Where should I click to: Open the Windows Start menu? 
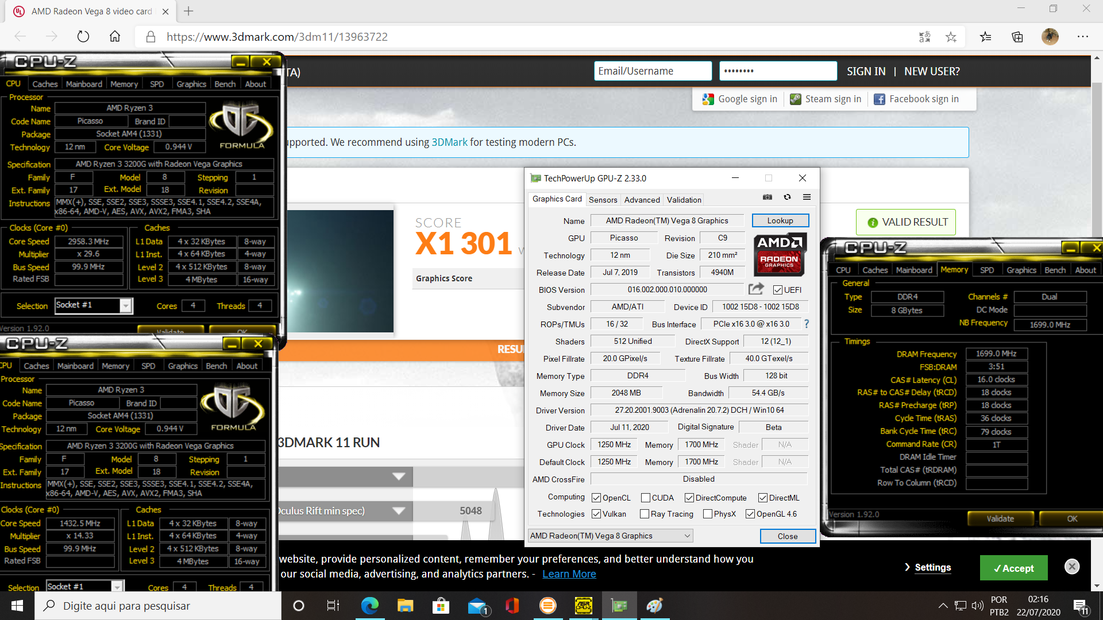pos(17,606)
